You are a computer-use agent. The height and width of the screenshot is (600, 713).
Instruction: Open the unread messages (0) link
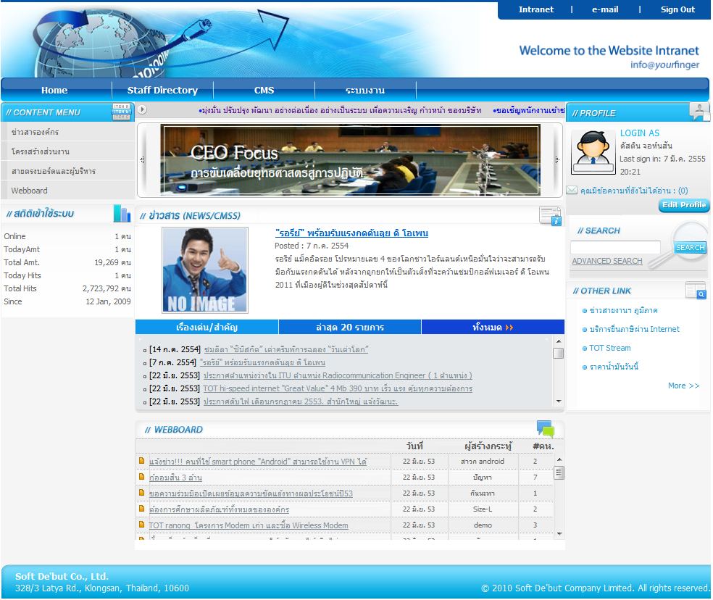pos(634,191)
